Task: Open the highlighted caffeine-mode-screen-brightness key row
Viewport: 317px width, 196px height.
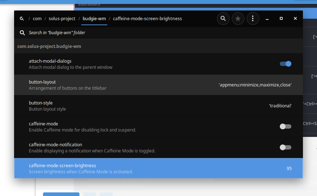Action: tap(158, 168)
